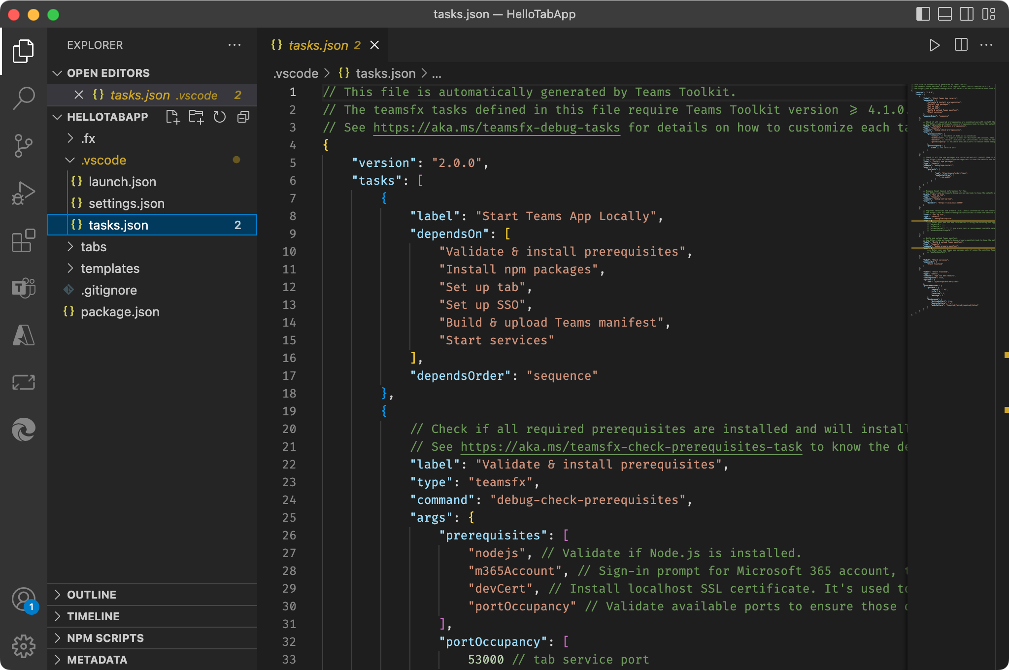
Task: Collapse all folders in Explorer
Action: pyautogui.click(x=243, y=117)
